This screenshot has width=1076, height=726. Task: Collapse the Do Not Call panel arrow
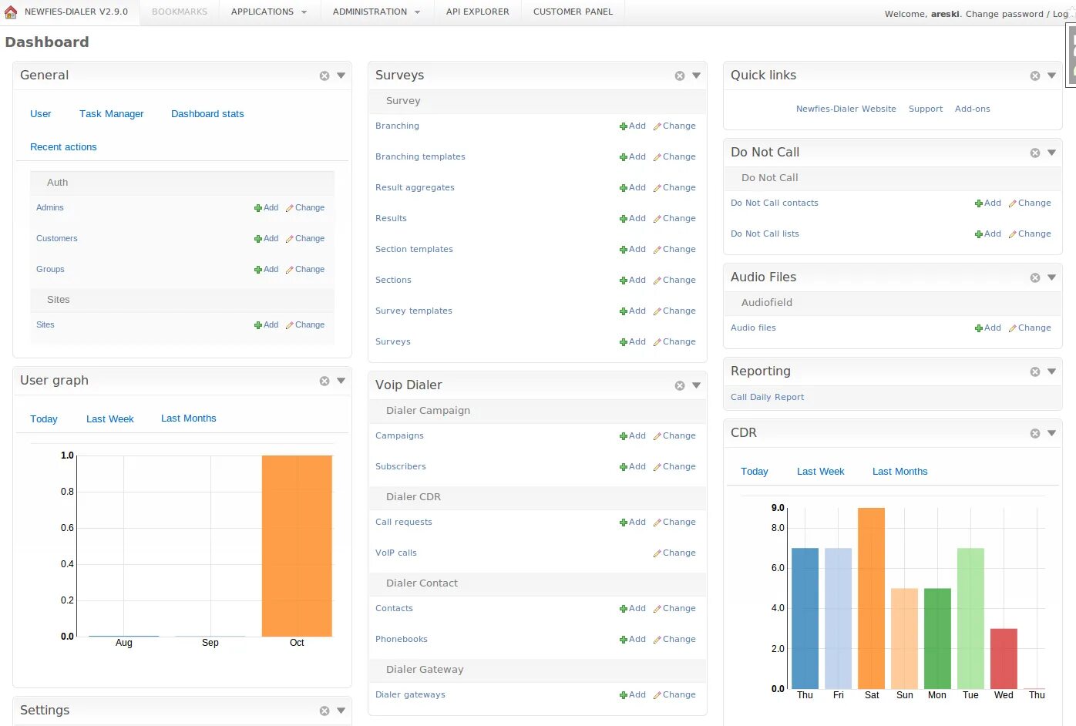pos(1051,153)
